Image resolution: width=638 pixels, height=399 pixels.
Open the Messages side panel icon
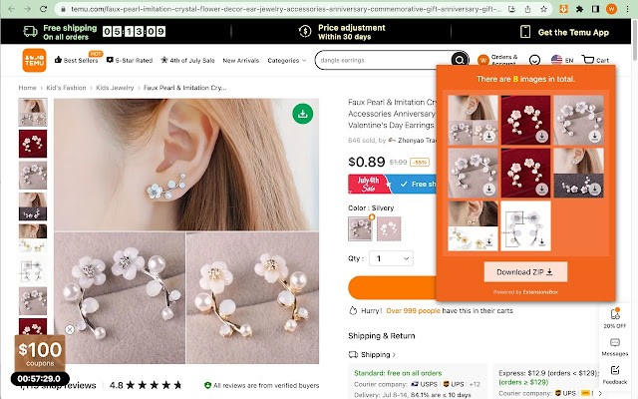(x=615, y=346)
